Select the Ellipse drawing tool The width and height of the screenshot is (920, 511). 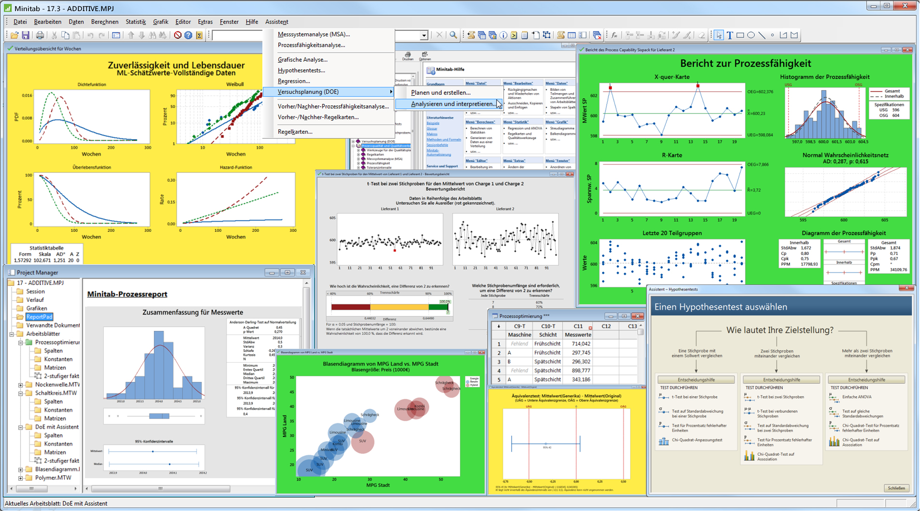pyautogui.click(x=751, y=35)
